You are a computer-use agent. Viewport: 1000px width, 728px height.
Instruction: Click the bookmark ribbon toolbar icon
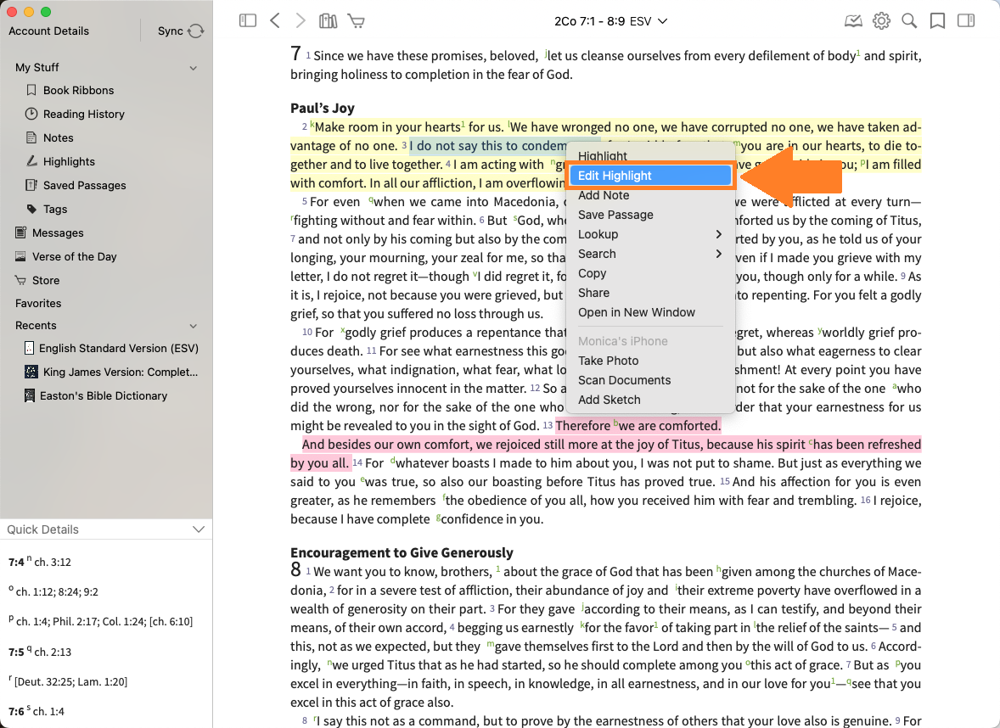click(x=937, y=21)
